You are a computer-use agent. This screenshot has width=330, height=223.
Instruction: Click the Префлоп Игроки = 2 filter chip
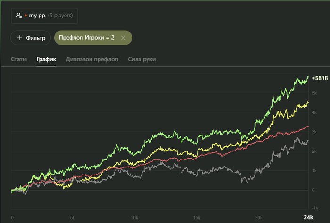[87, 38]
